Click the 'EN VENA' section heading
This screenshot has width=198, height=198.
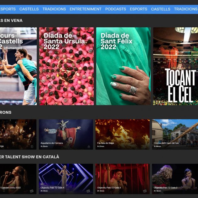[14, 20]
